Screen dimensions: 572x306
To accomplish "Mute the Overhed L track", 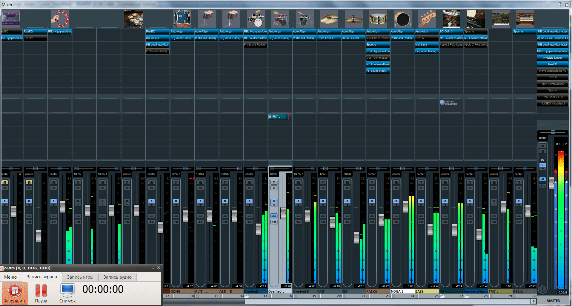I will point(274,182).
